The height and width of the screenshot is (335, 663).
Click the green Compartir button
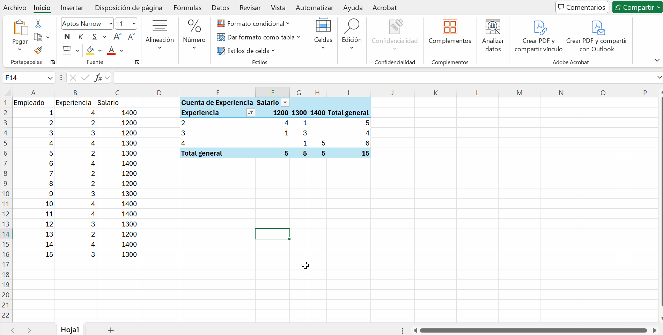point(635,7)
